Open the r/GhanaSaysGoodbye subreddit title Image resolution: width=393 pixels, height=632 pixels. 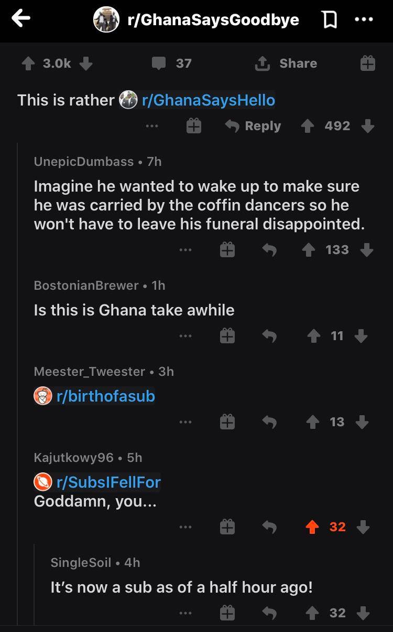click(x=213, y=19)
